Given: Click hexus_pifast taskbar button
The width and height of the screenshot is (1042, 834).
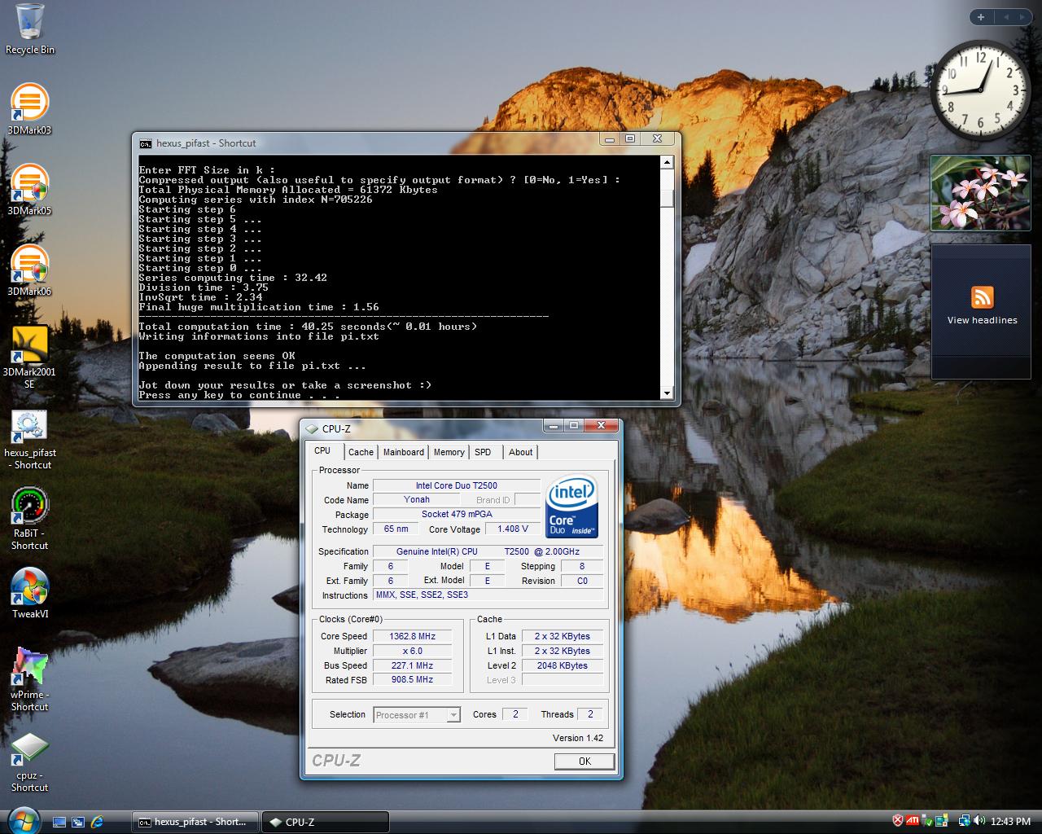Looking at the screenshot, I should coord(195,822).
